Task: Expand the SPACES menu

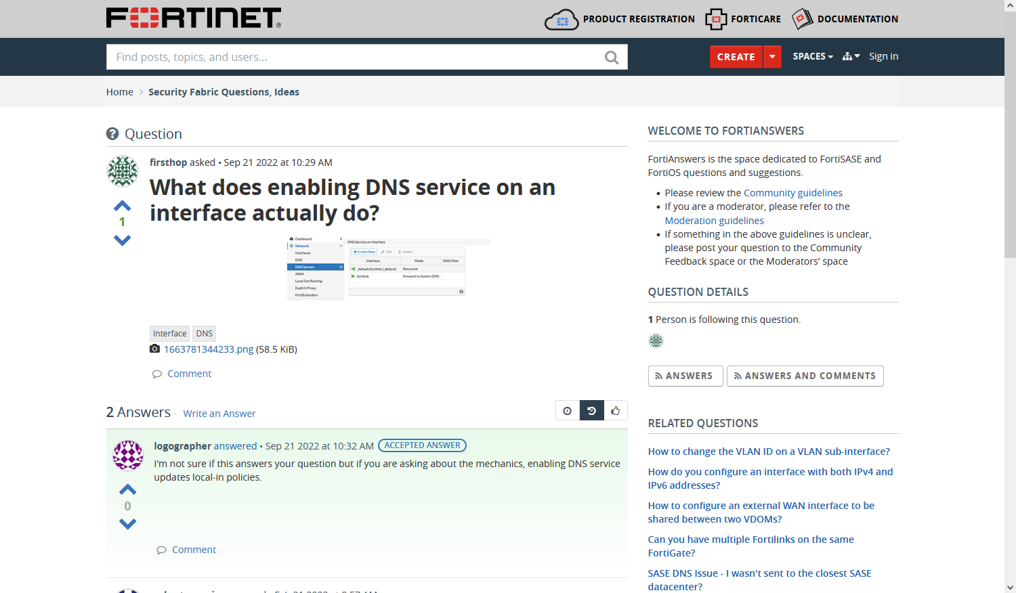Action: [813, 56]
